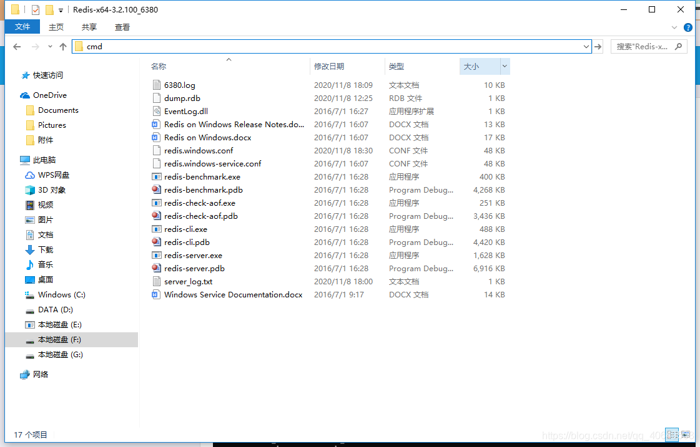
Task: Open WPS网盘 in navigation pane
Action: pos(54,175)
